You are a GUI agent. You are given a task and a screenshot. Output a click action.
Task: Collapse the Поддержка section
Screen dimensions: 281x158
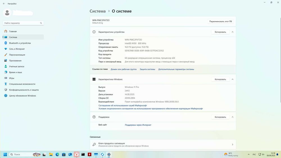[x=232, y=117]
